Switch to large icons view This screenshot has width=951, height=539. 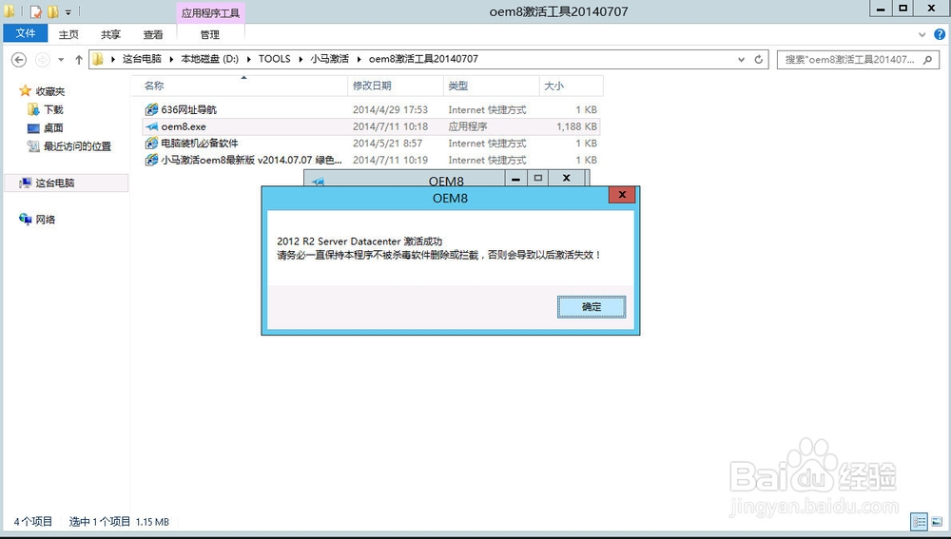click(937, 522)
